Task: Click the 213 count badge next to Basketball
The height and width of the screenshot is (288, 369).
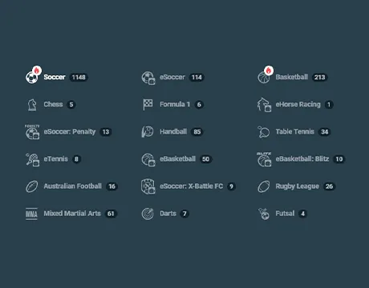Action: click(x=320, y=78)
